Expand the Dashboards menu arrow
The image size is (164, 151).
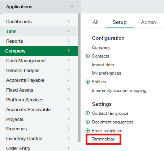tap(69, 21)
